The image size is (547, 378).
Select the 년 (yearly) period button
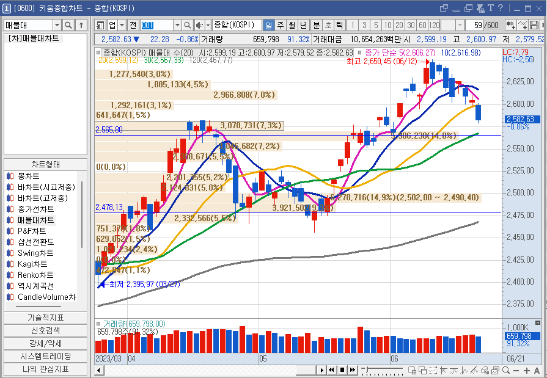[x=304, y=25]
